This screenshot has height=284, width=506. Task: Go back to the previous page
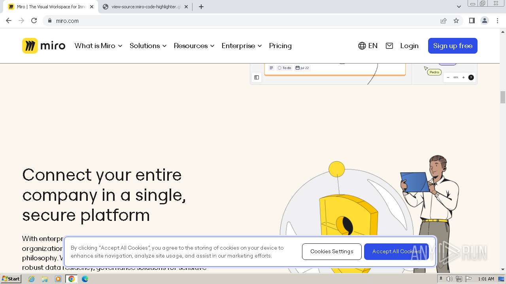pyautogui.click(x=9, y=21)
